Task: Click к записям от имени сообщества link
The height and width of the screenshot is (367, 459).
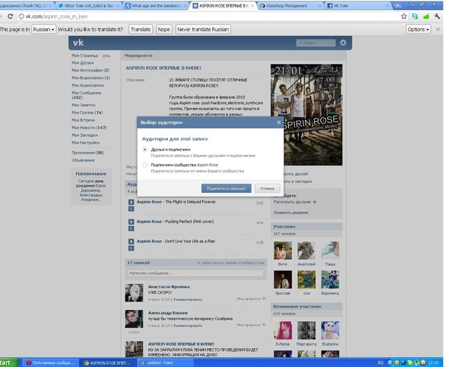Action: click(231, 263)
